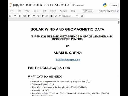Move selected cell up arrow

[34, 16]
